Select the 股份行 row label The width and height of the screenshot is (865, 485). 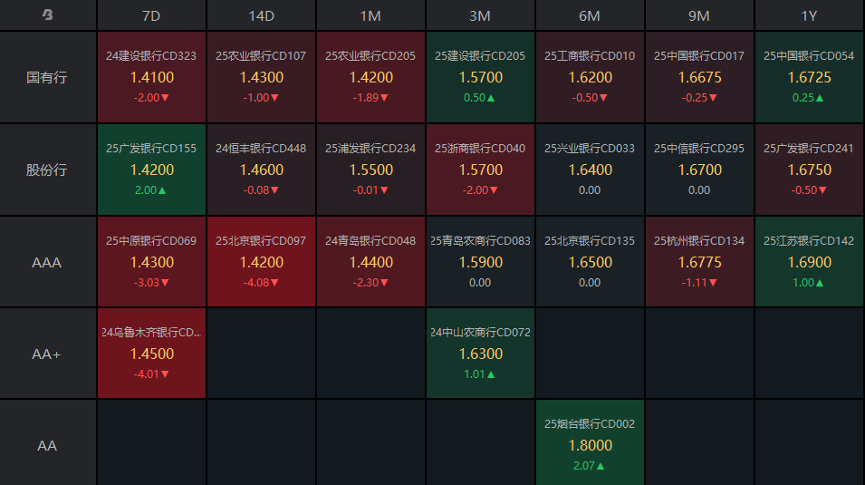pos(47,170)
